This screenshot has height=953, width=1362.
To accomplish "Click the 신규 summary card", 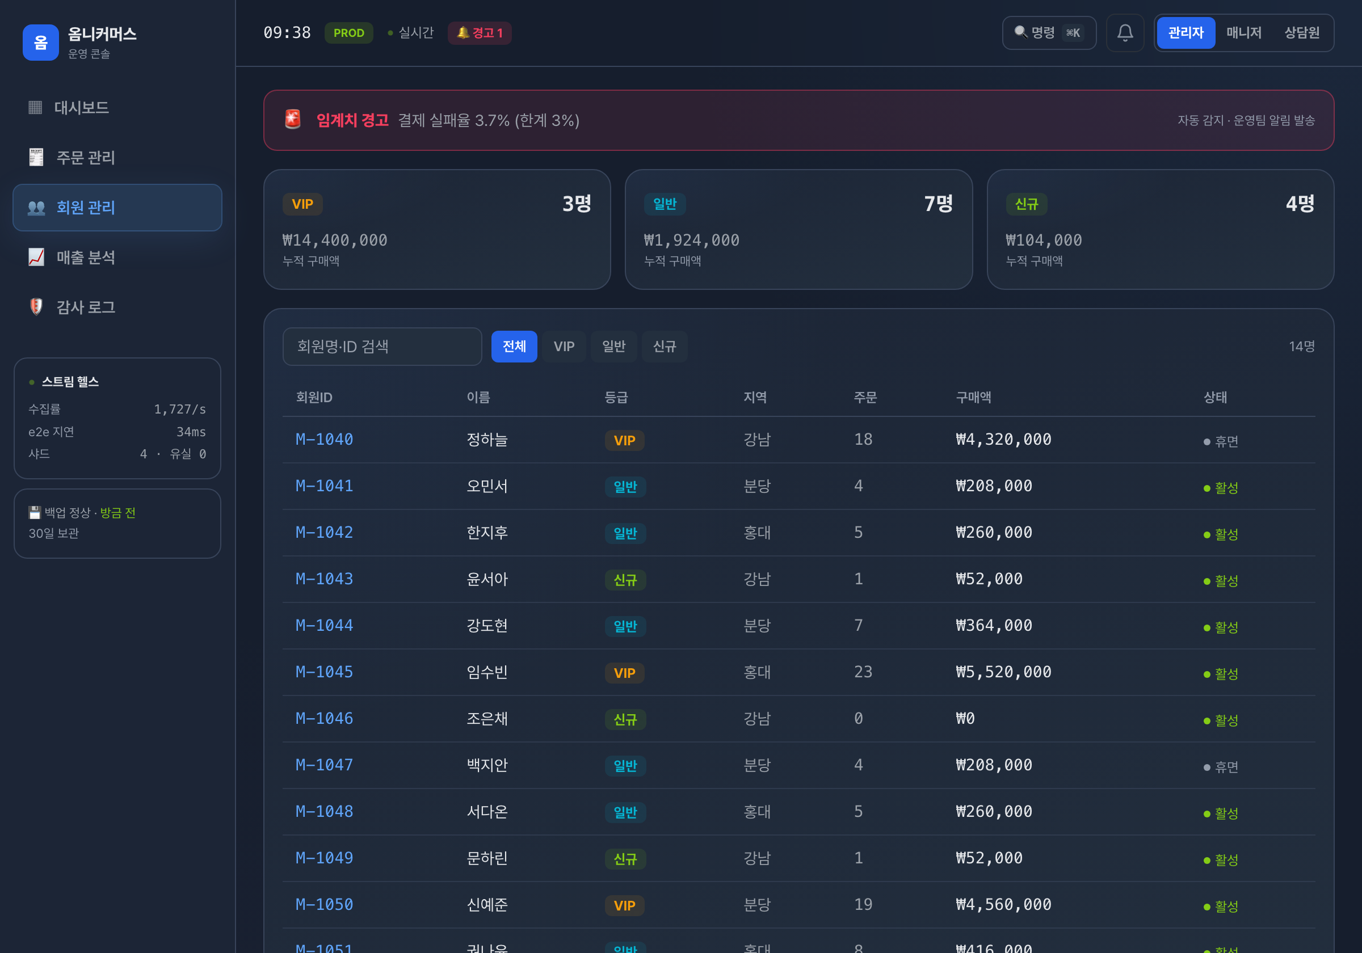I will coord(1161,230).
